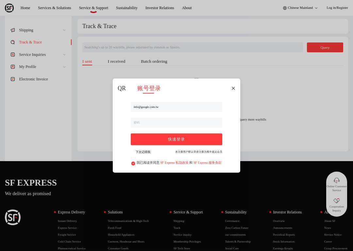The image size is (353, 251).
Task: Open Services & Solutions menu
Action: tap(55, 8)
